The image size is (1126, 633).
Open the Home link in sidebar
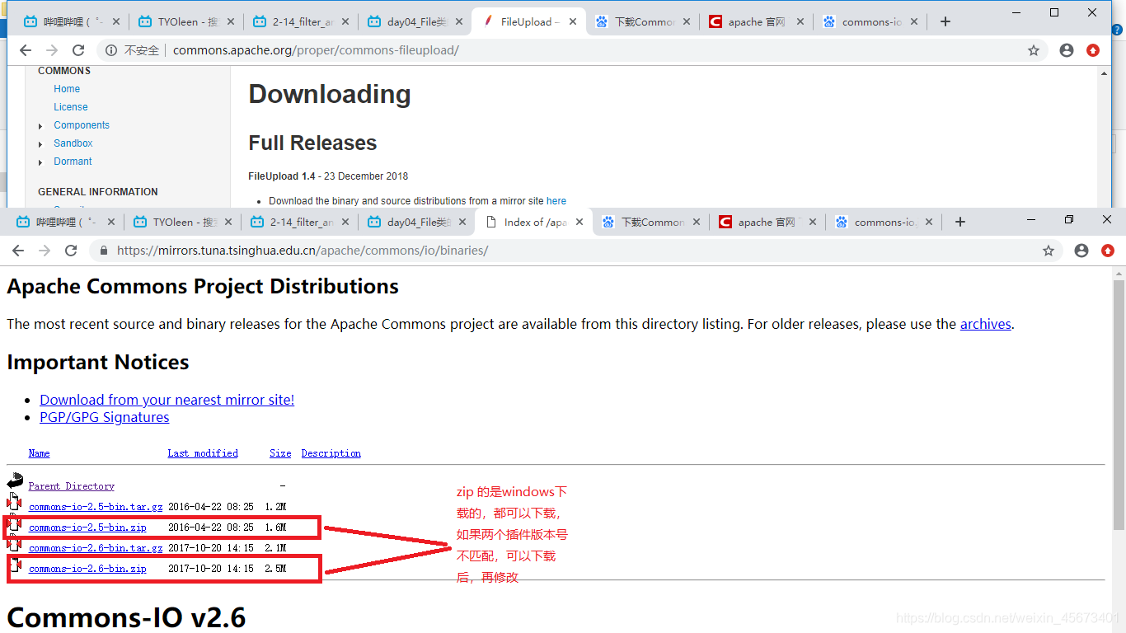coord(67,89)
